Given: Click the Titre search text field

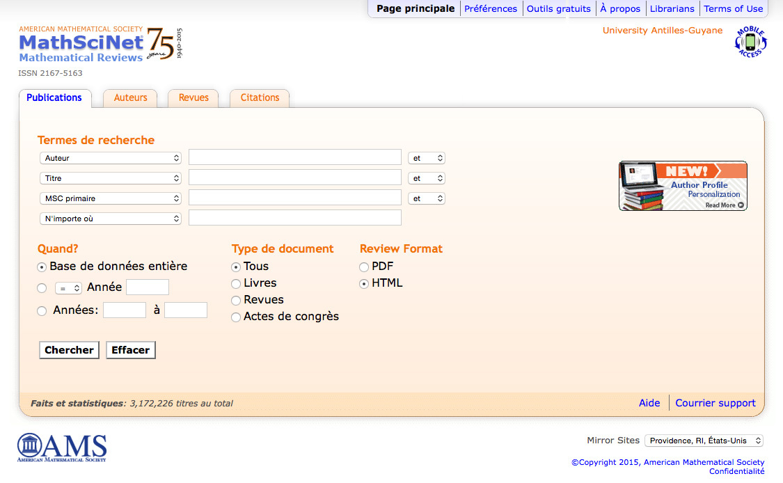Looking at the screenshot, I should [294, 177].
